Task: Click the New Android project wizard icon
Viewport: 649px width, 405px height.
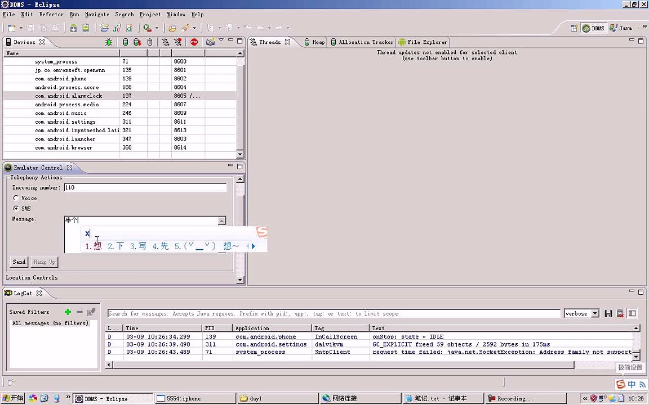Action: (x=104, y=28)
